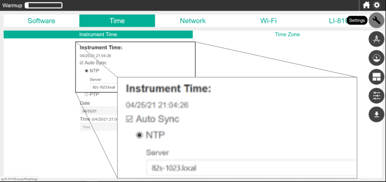The height and width of the screenshot is (182, 386).
Task: Click the home icon in top bar
Action: (x=366, y=5)
